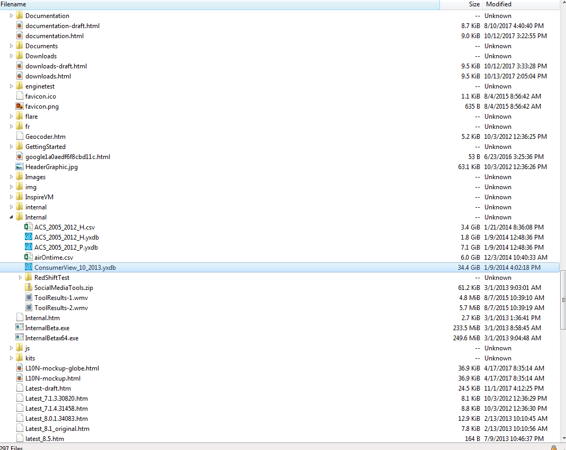The image size is (566, 450).
Task: Expand the Downloads folder
Action: click(x=11, y=56)
